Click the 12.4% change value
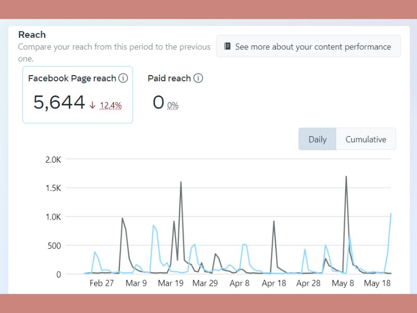The width and height of the screenshot is (417, 313). tap(111, 105)
